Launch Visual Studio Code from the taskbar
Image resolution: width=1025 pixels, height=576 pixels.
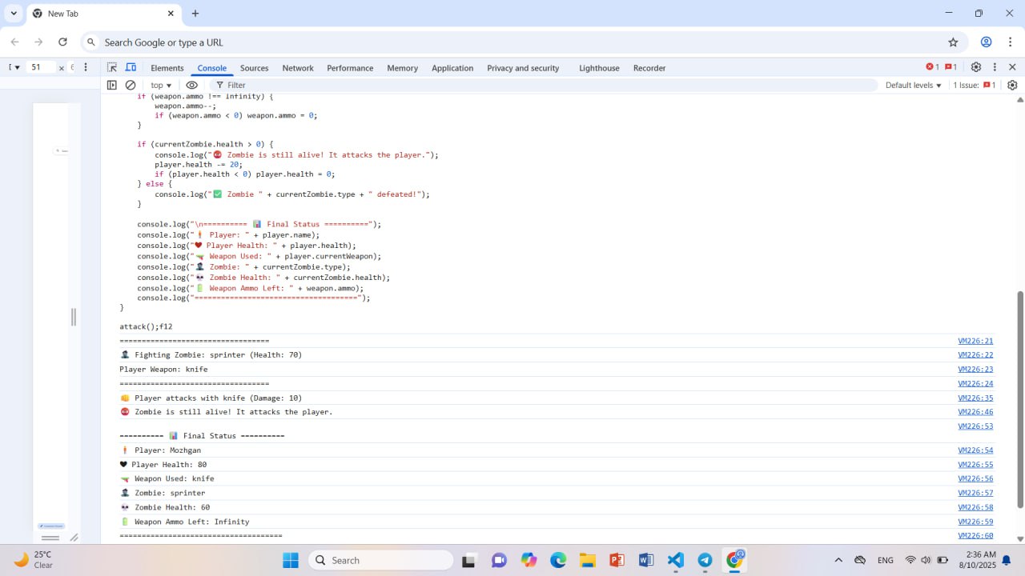tap(675, 560)
